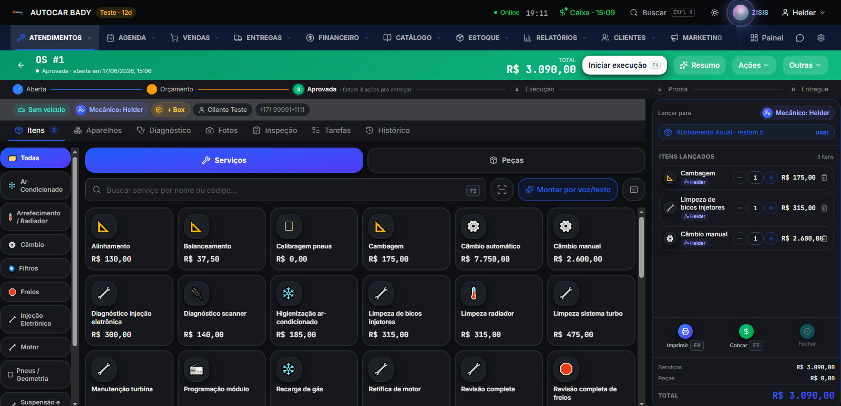Expand the ESTOQUE menu
Image resolution: width=841 pixels, height=406 pixels.
pyautogui.click(x=483, y=38)
